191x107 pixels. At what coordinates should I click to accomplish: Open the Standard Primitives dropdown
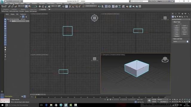click(181, 19)
